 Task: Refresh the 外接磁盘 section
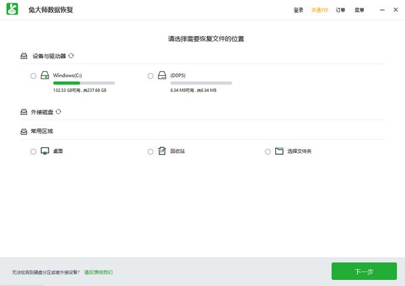coord(59,112)
